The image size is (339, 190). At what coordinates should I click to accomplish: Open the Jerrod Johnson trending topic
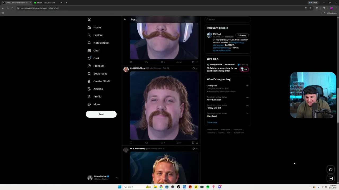214,100
